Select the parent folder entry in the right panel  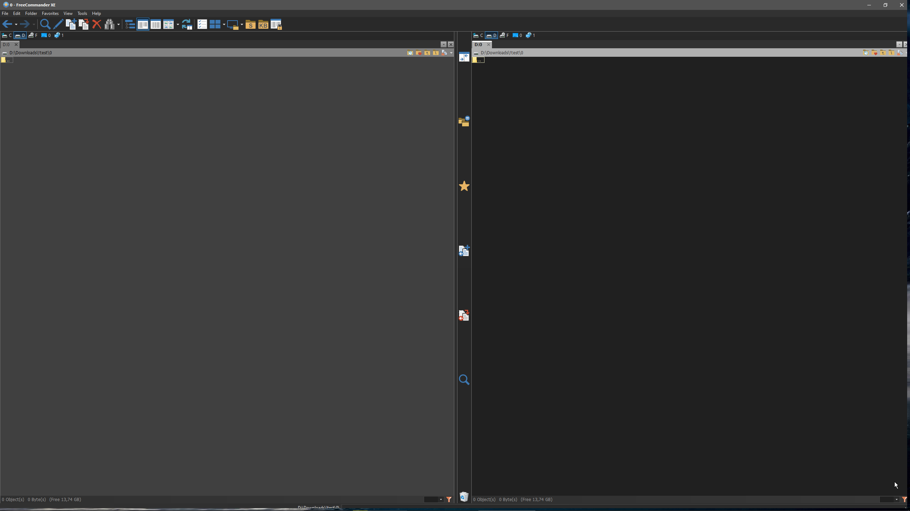pos(478,60)
